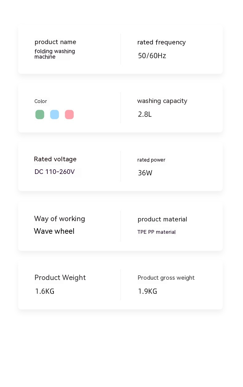Viewport: 243px width, 387px height.
Task: Click the "rated frequency" heading
Action: [161, 42]
